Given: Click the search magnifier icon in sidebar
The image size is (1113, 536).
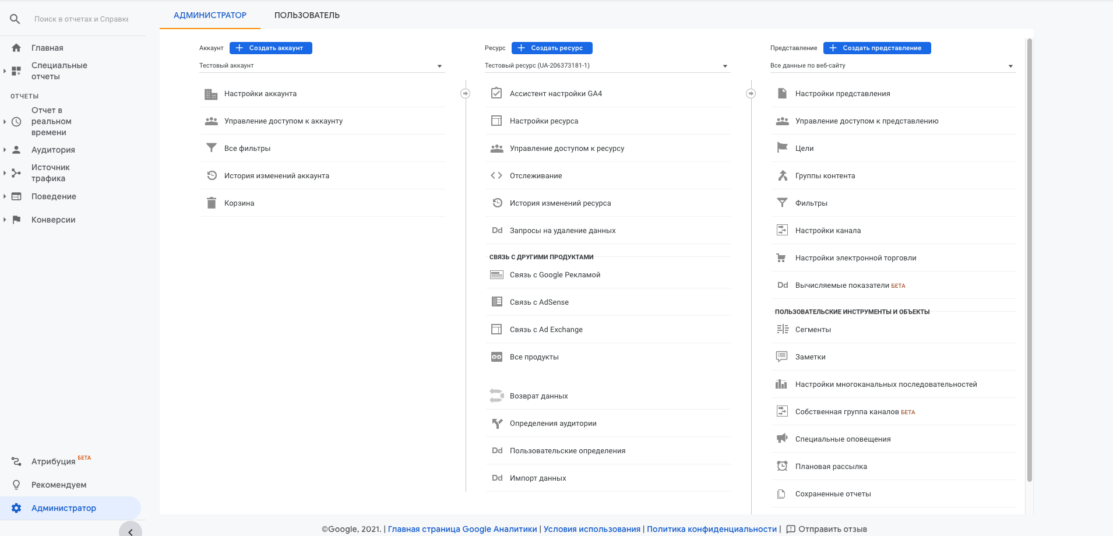Looking at the screenshot, I should click(15, 19).
